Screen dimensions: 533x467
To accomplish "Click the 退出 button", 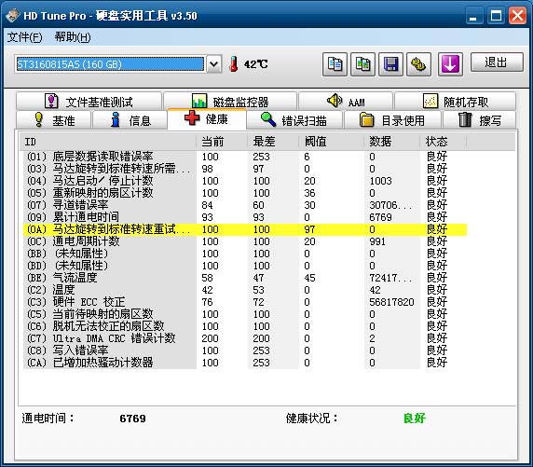I will click(497, 62).
